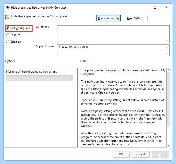
Task: Click the 'Comment:' label
Action: 43,27
